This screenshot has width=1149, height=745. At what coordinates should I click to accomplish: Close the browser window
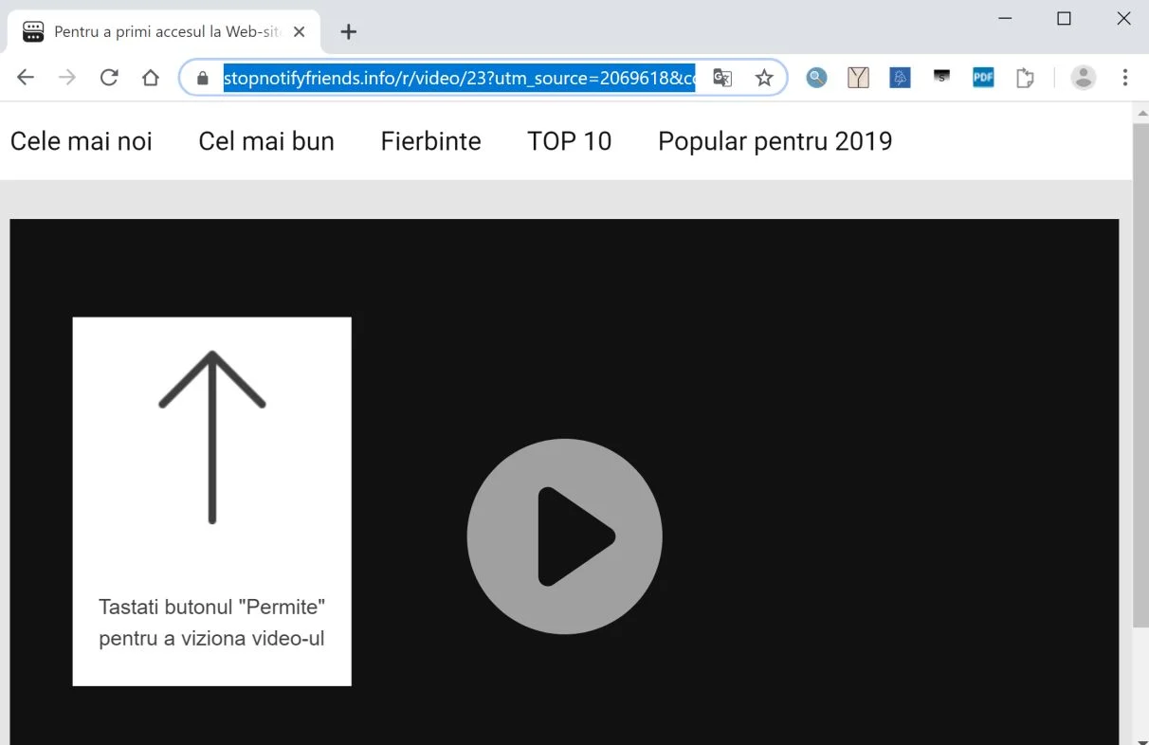coord(1123,18)
